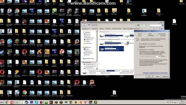
Task: Select 'Рабочий стол' in the navigation pane
Action: (x=88, y=40)
